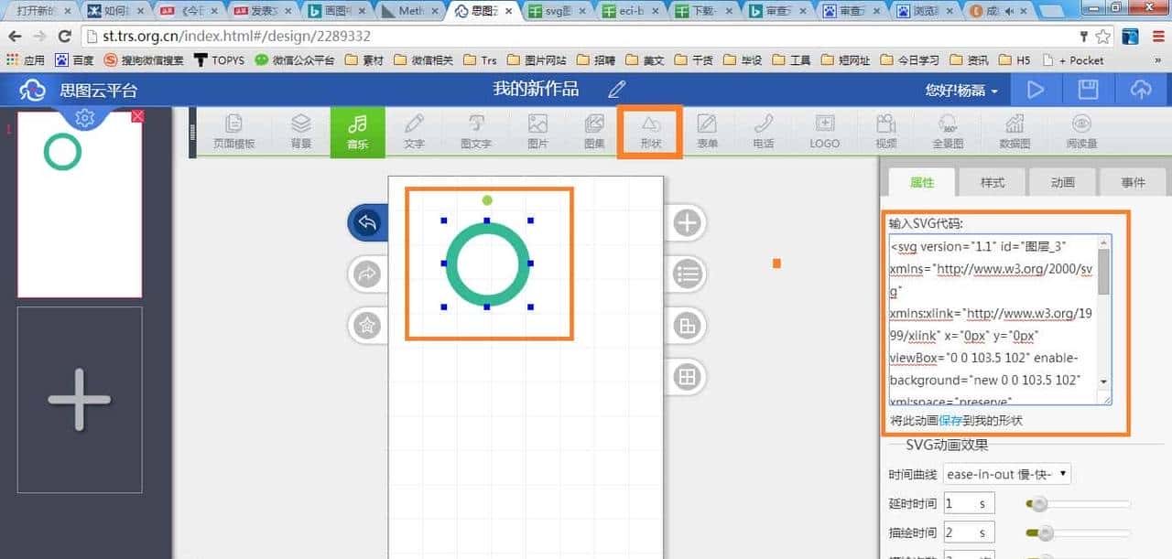
Task: Open the H5 bookmarks folder
Action: coord(1015,60)
